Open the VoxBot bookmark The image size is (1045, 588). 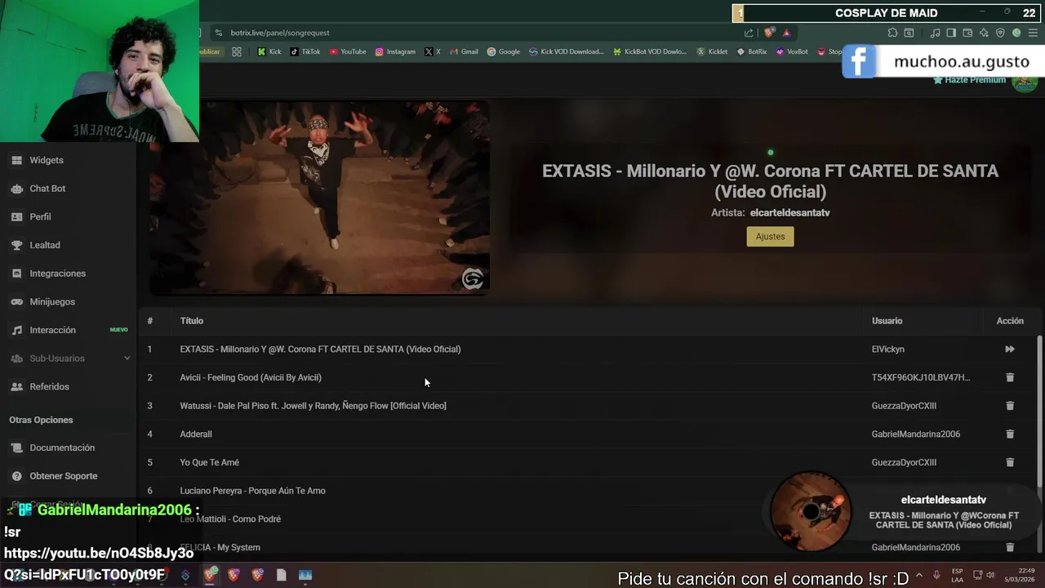click(x=792, y=51)
